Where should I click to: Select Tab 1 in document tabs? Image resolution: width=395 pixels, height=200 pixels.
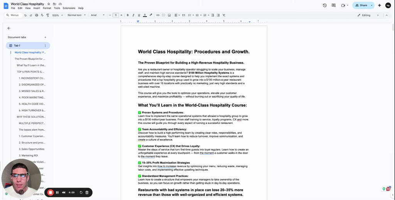pos(28,46)
